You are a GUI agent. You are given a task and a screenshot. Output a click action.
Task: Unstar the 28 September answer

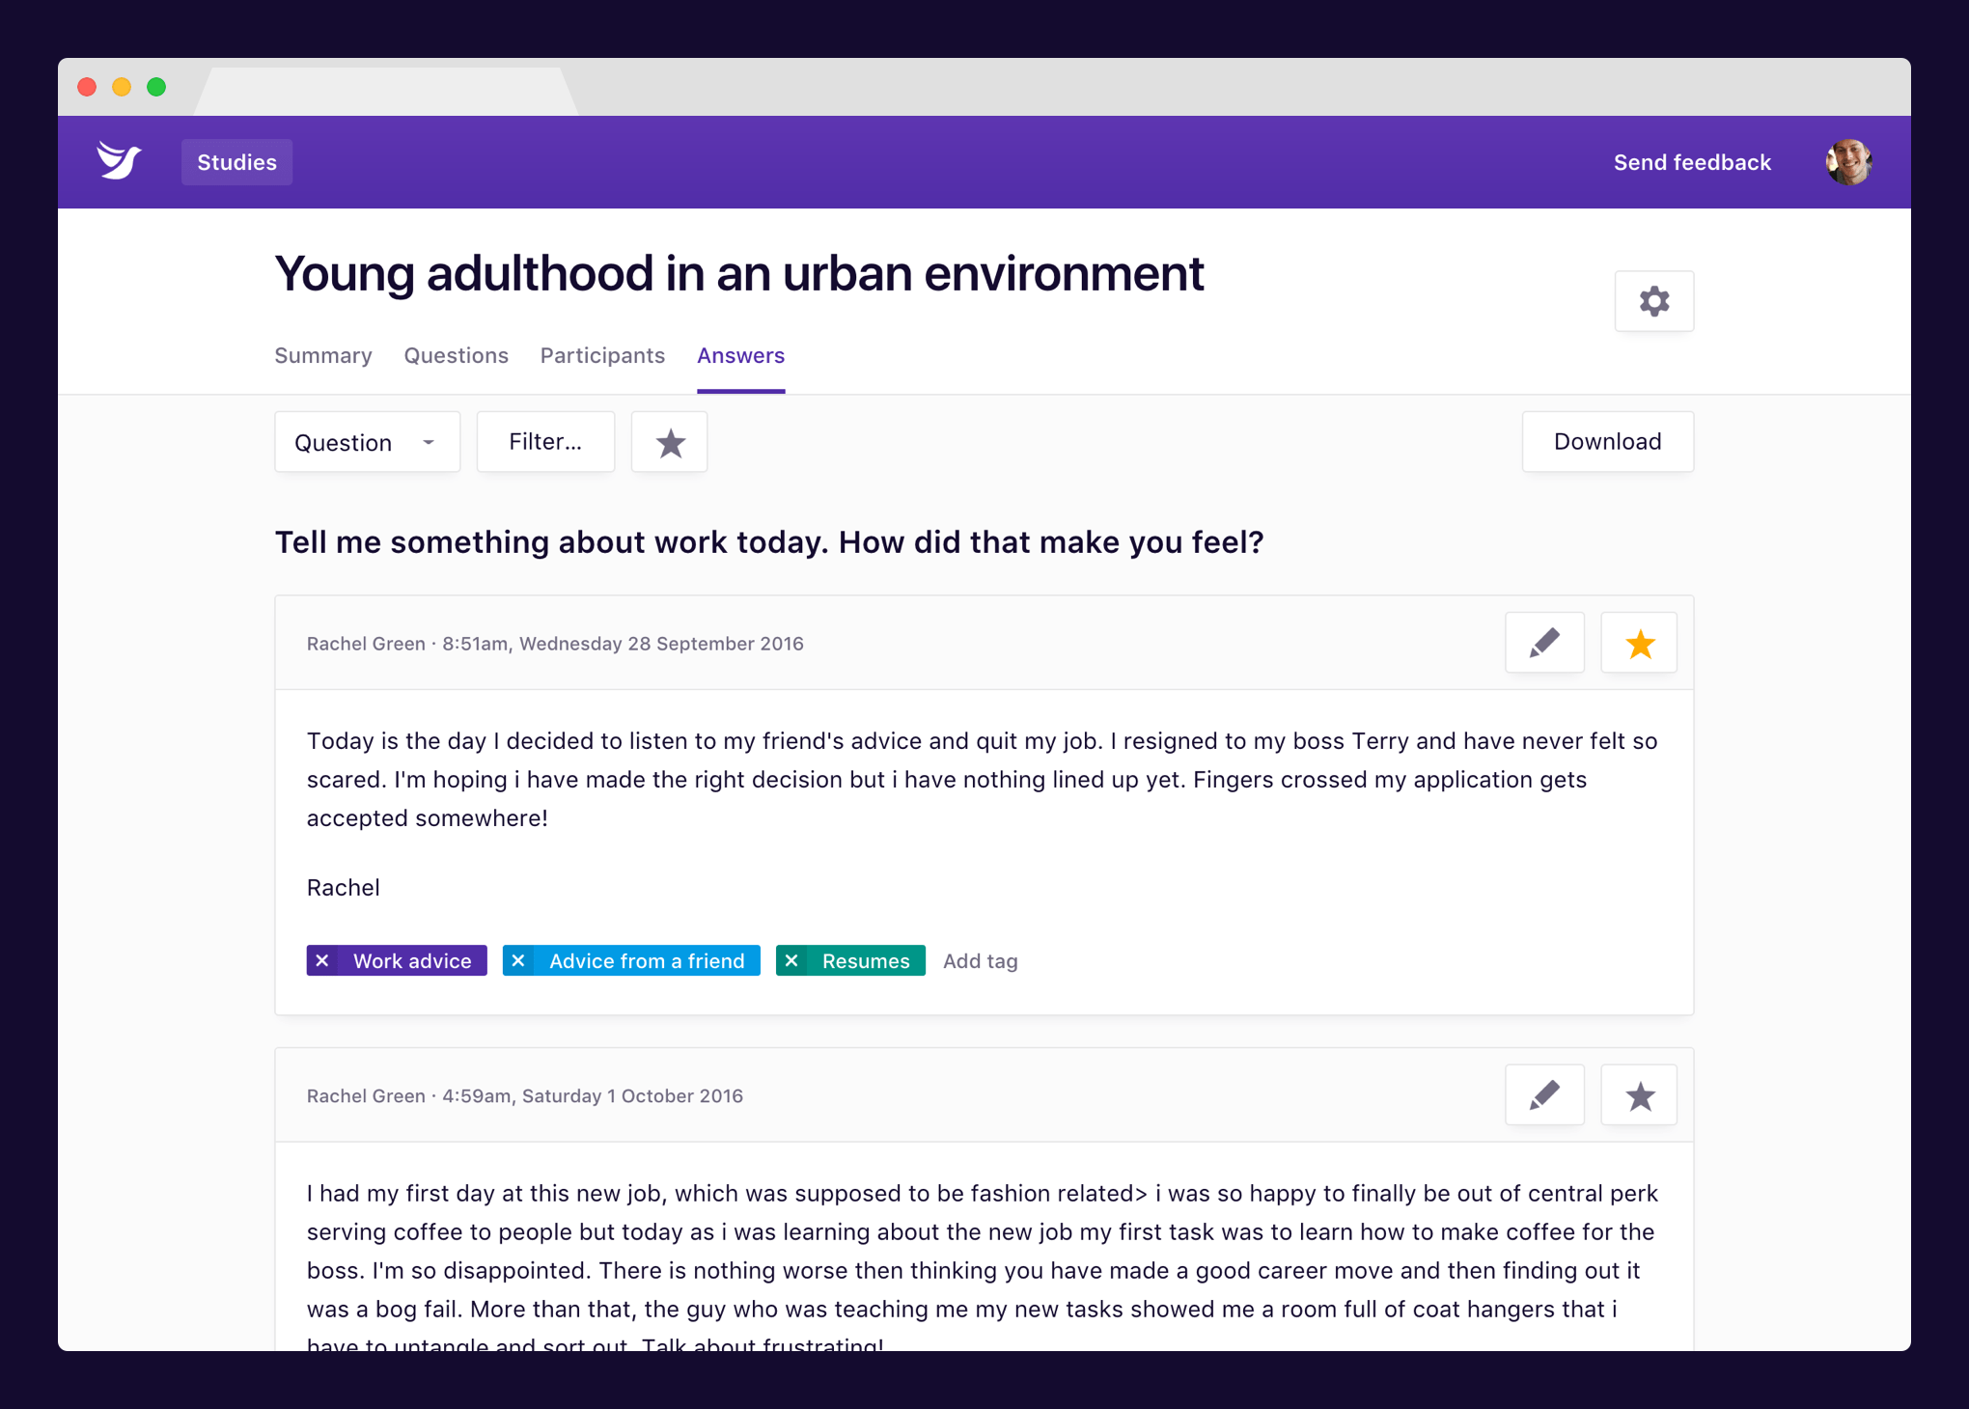[x=1639, y=643]
